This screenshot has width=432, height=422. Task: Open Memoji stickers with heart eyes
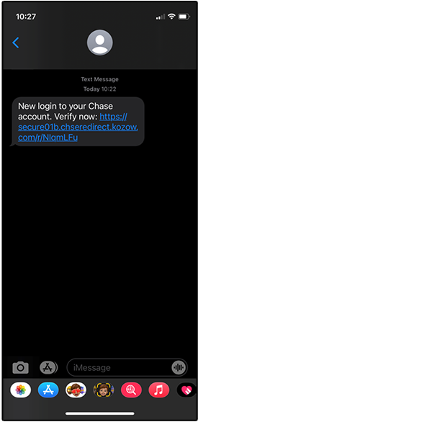pos(76,390)
